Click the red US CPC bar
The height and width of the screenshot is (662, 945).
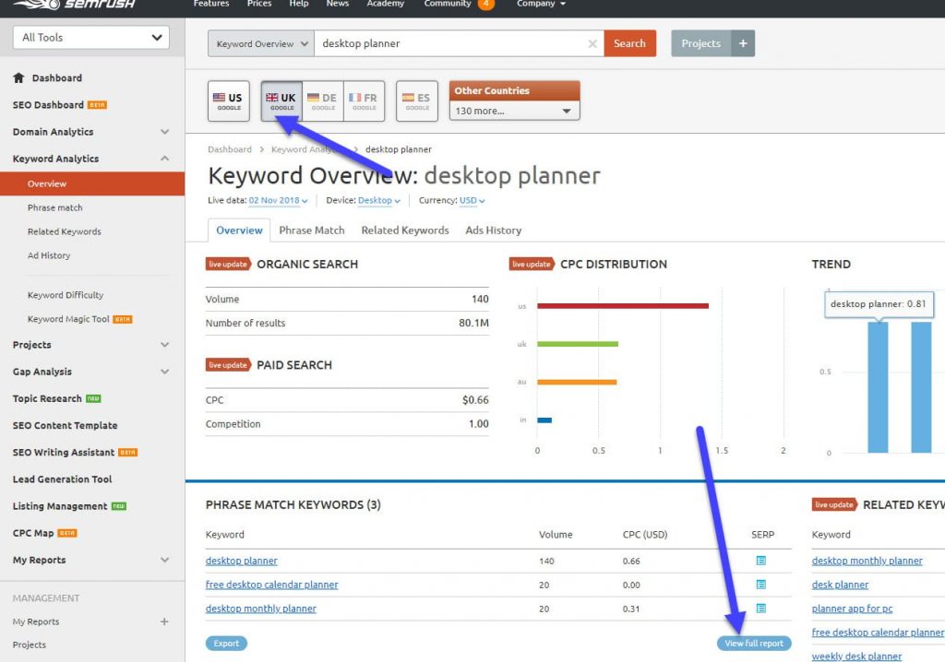click(623, 306)
